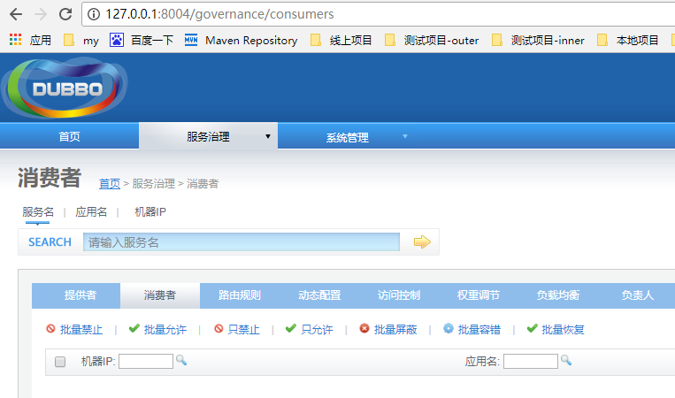Open the MVN Maven Repository bookmark icon
The height and width of the screenshot is (398, 675).
coord(191,40)
